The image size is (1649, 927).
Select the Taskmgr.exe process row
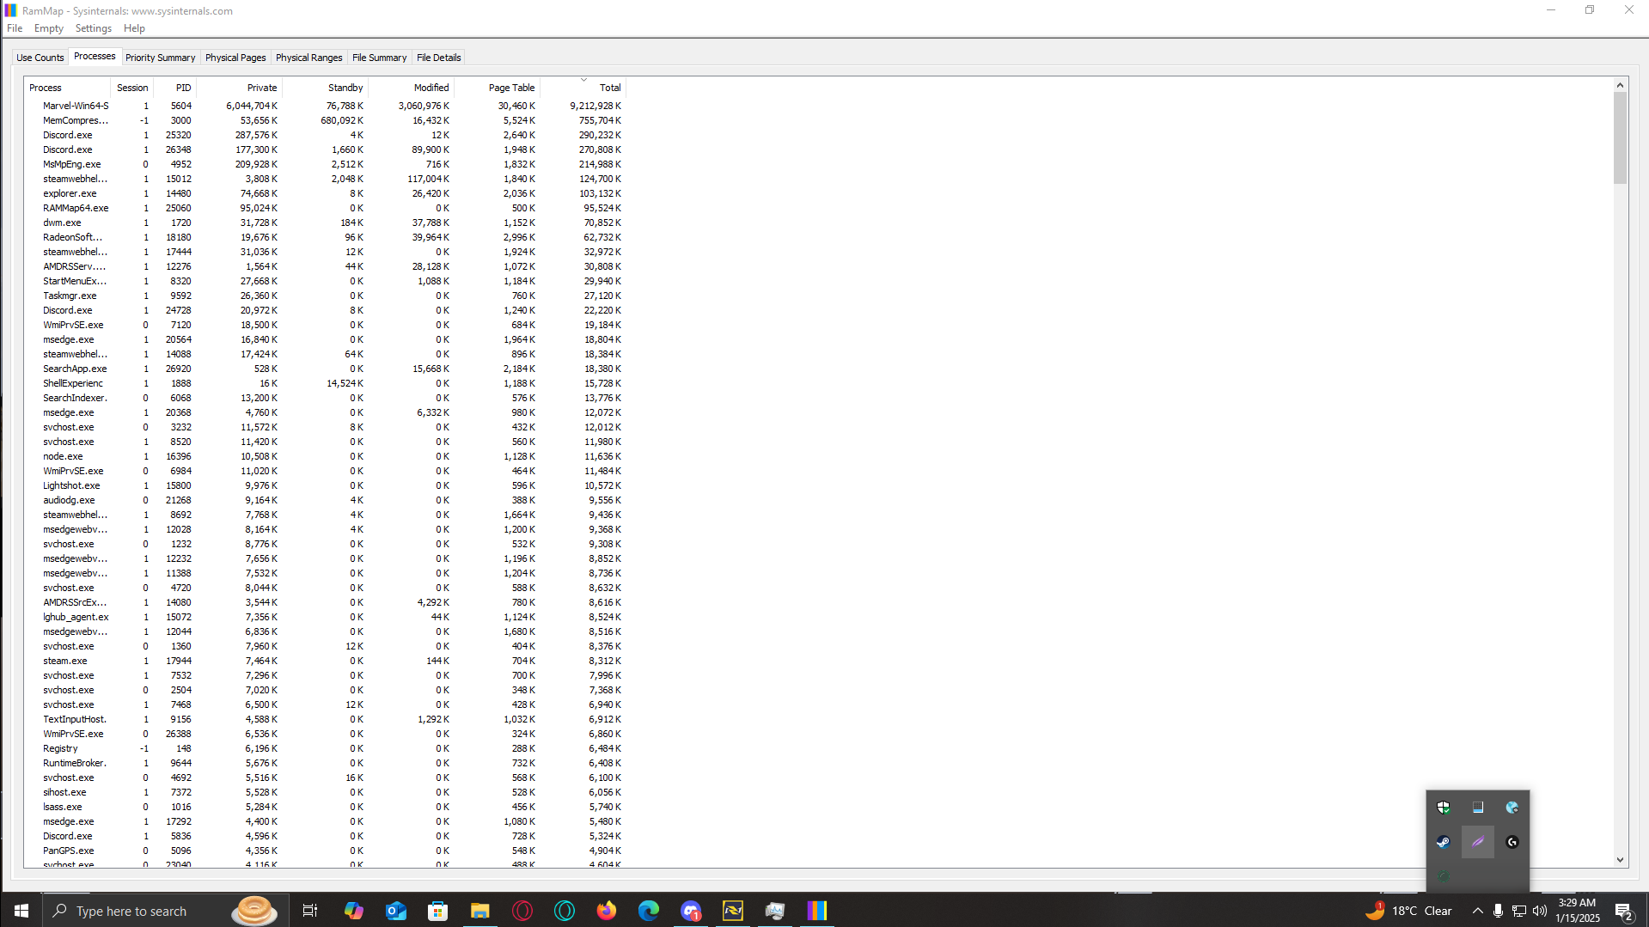pyautogui.click(x=326, y=296)
